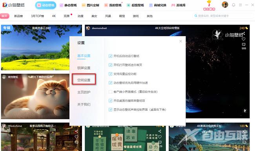Share the earth wallpaper

coord(244,34)
